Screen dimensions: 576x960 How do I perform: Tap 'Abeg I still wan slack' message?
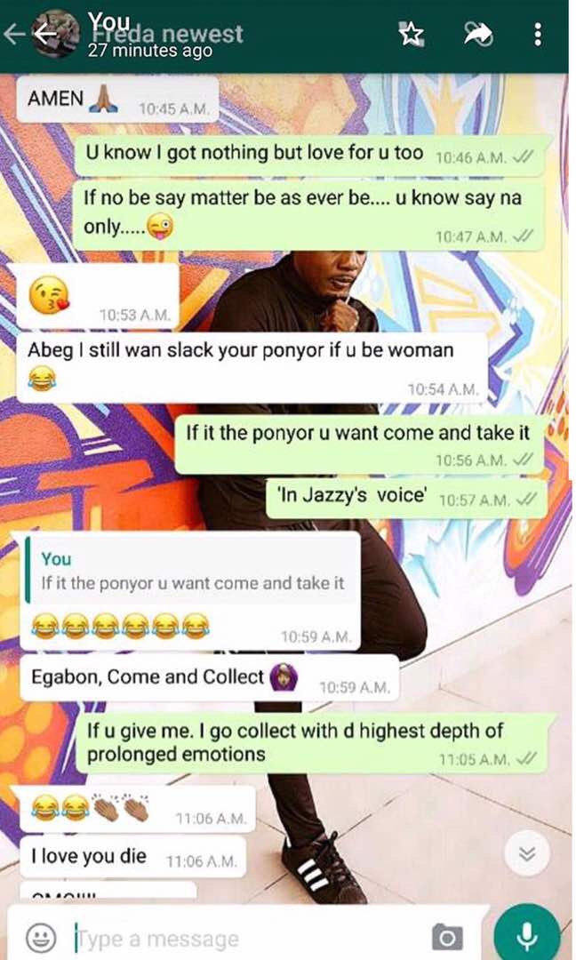click(252, 367)
